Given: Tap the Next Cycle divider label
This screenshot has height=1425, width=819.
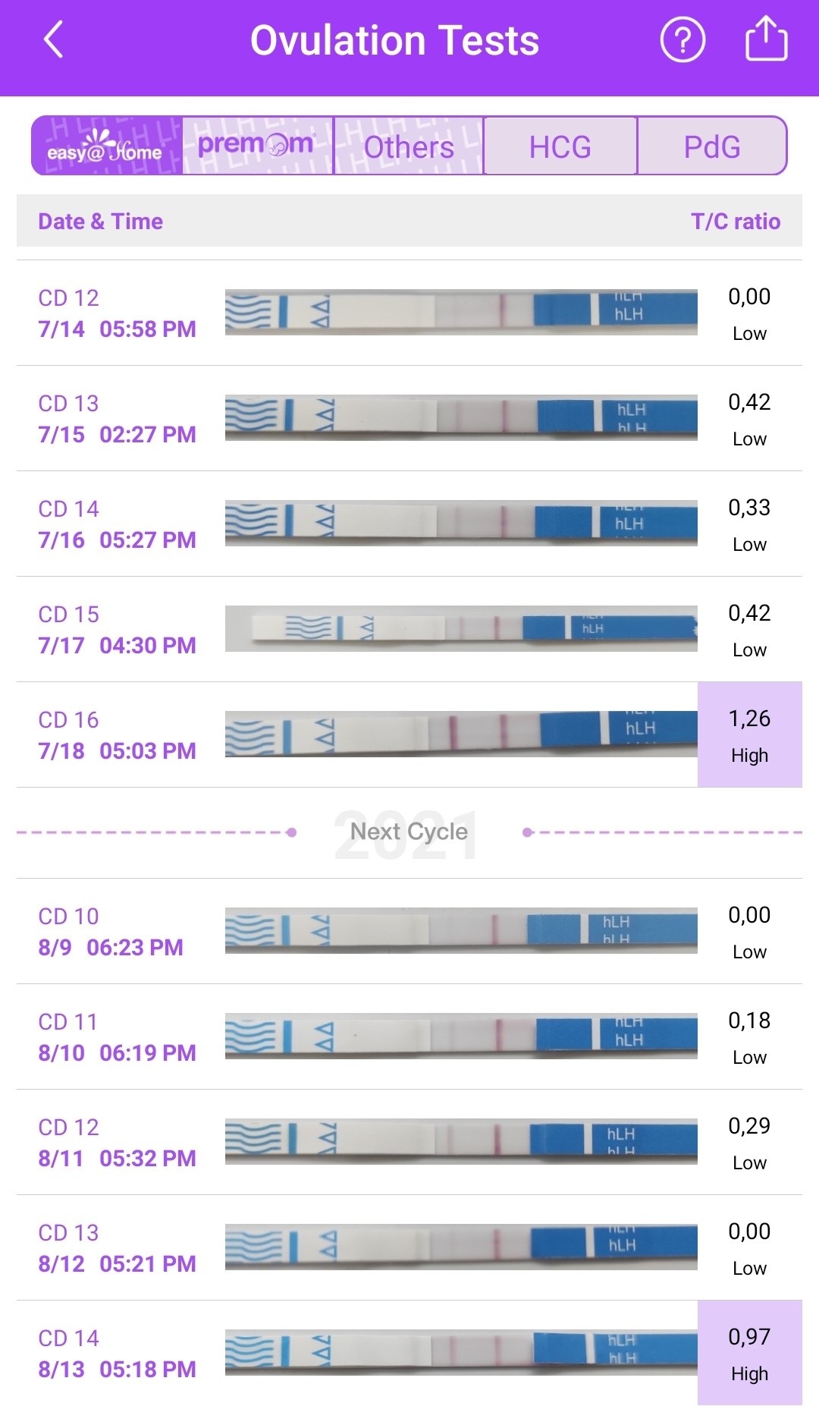Looking at the screenshot, I should click(x=409, y=832).
